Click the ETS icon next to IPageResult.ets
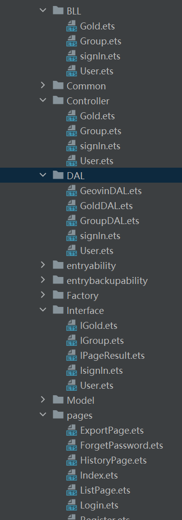The height and width of the screenshot is (520, 182). [x=72, y=355]
